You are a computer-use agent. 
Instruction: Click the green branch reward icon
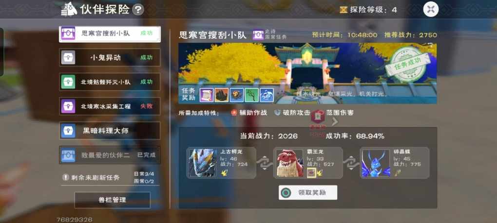[x=252, y=95]
